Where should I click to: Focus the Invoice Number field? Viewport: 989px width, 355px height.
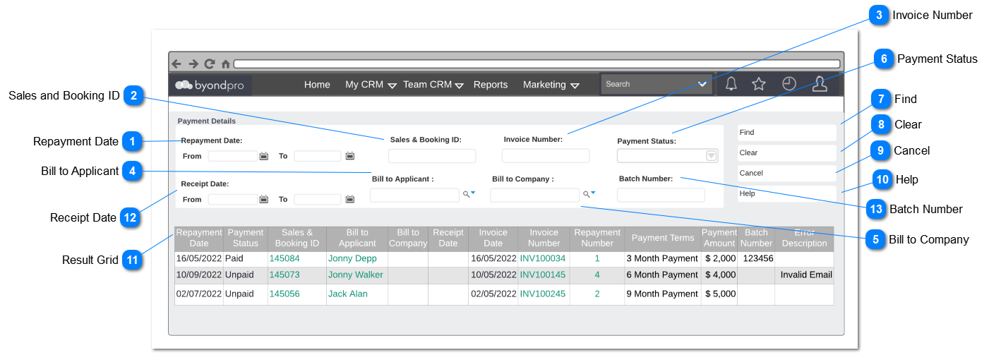[x=546, y=156]
